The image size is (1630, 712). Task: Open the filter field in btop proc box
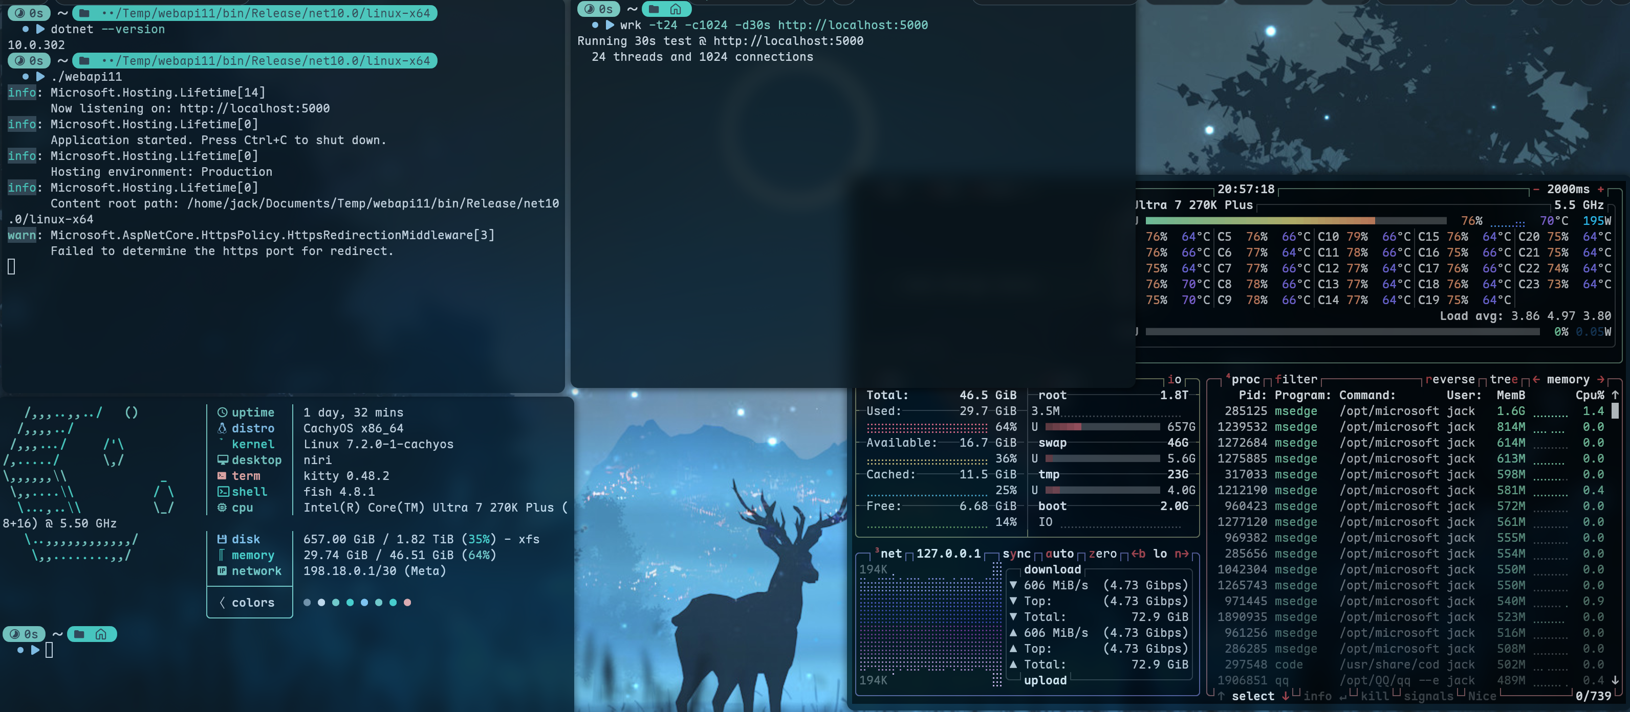tap(1296, 379)
